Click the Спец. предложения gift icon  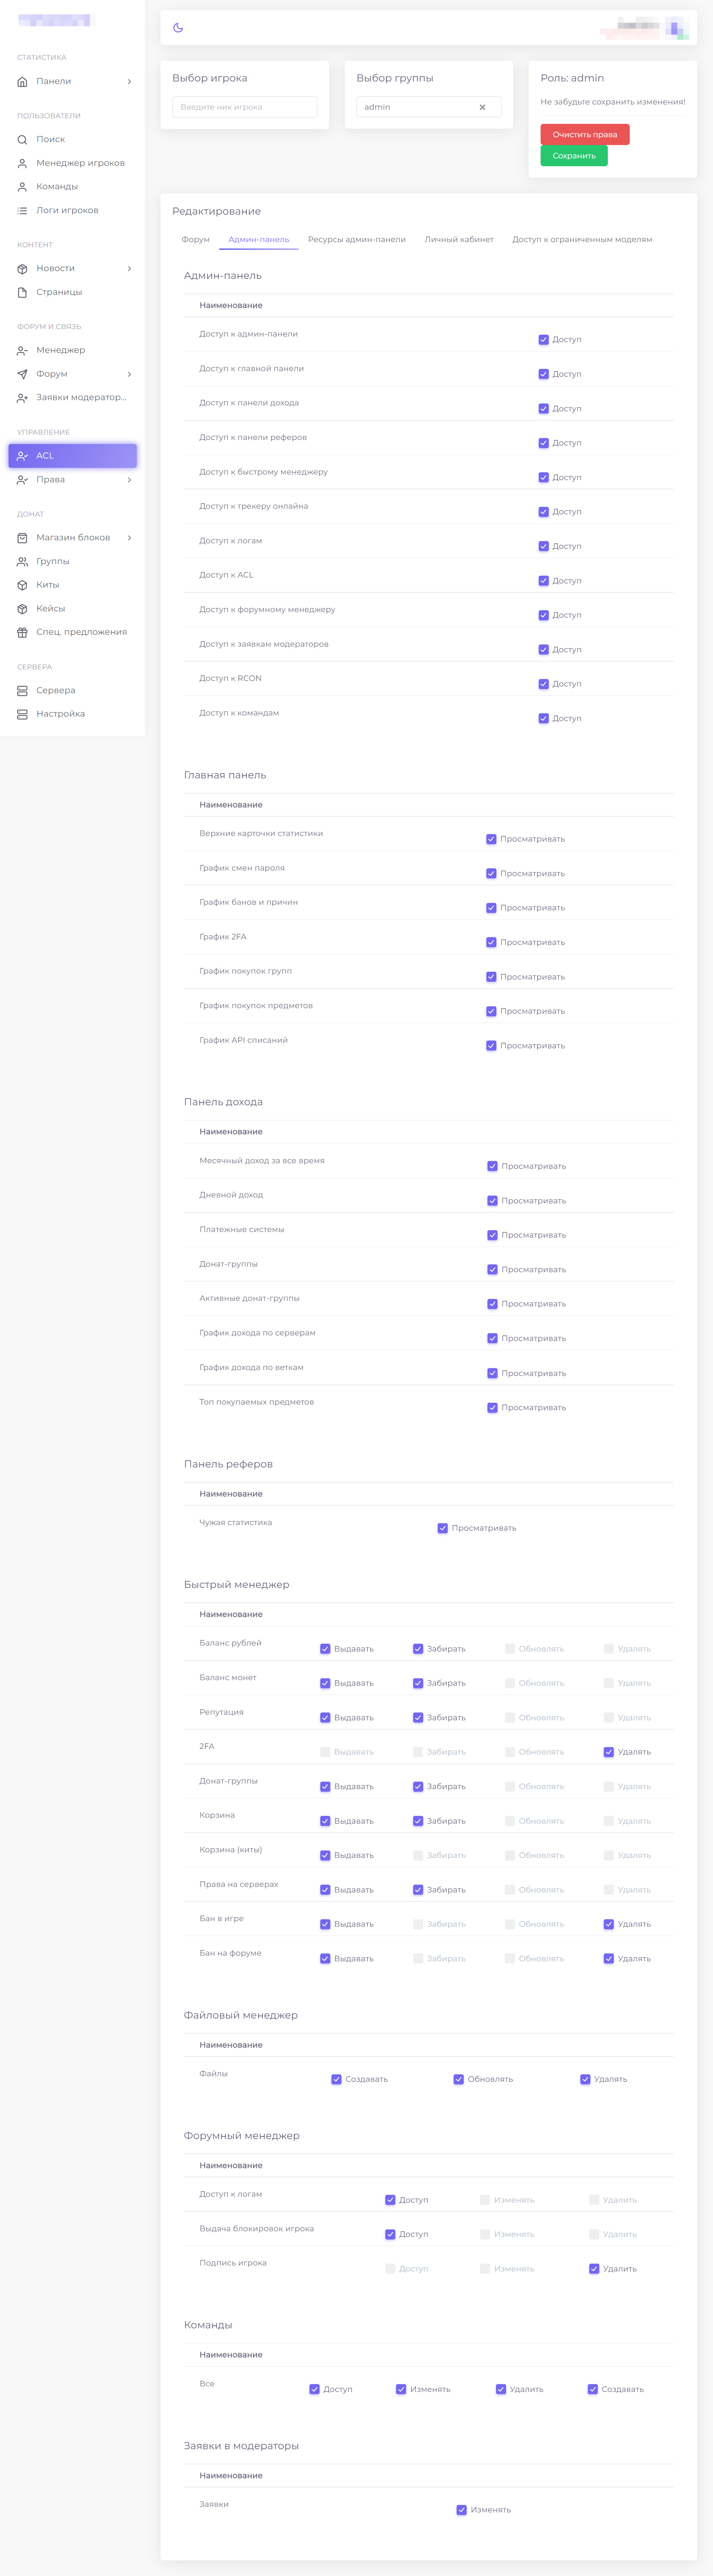22,632
